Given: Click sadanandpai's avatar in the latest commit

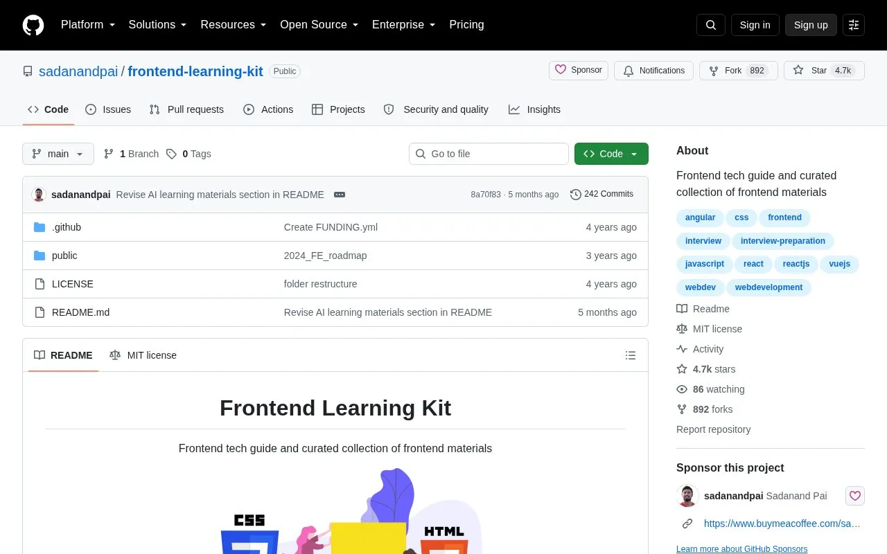Looking at the screenshot, I should (x=39, y=195).
